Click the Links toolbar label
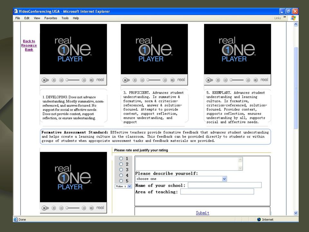The width and height of the screenshot is (309, 232). click(277, 18)
